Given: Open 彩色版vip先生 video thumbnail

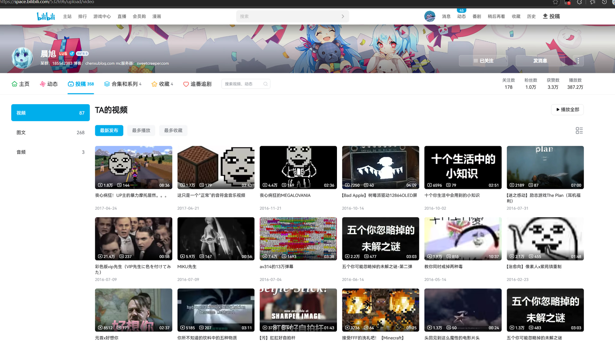Looking at the screenshot, I should [x=134, y=239].
